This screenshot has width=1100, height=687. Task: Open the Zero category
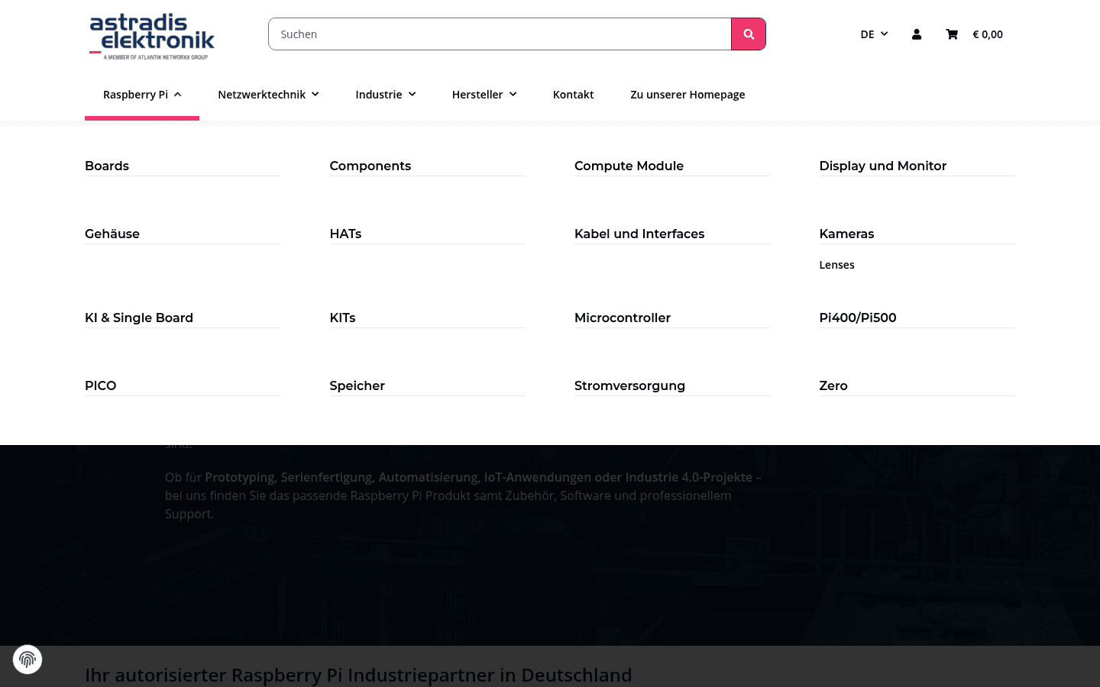(833, 385)
